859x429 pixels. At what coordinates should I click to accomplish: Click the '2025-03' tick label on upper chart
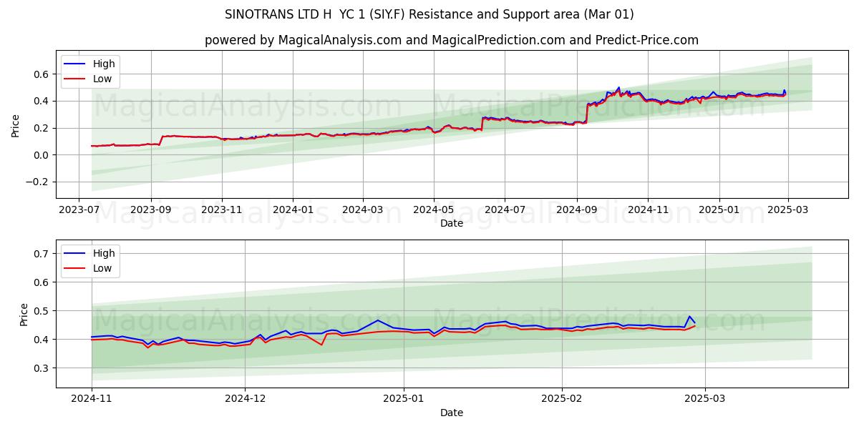[x=787, y=209]
